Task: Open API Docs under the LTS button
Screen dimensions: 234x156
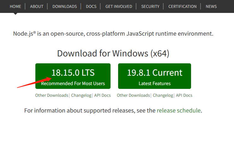Action: [x=102, y=95]
